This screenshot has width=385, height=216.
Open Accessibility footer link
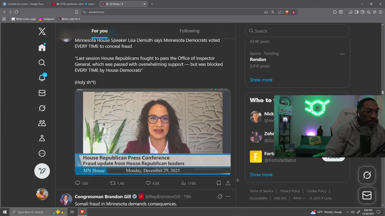(258, 198)
